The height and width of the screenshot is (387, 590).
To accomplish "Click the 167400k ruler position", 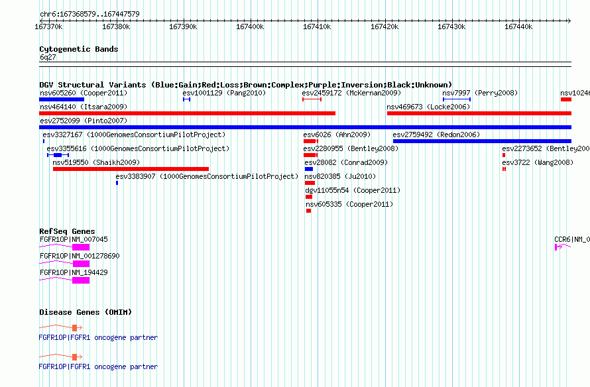I will 250,27.
